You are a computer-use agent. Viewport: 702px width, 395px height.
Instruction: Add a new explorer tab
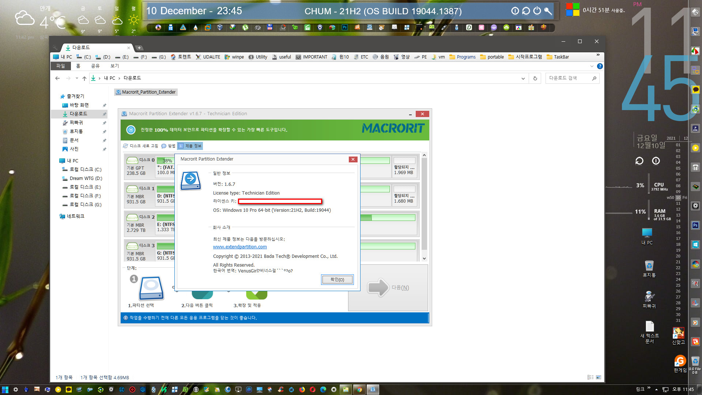point(139,48)
